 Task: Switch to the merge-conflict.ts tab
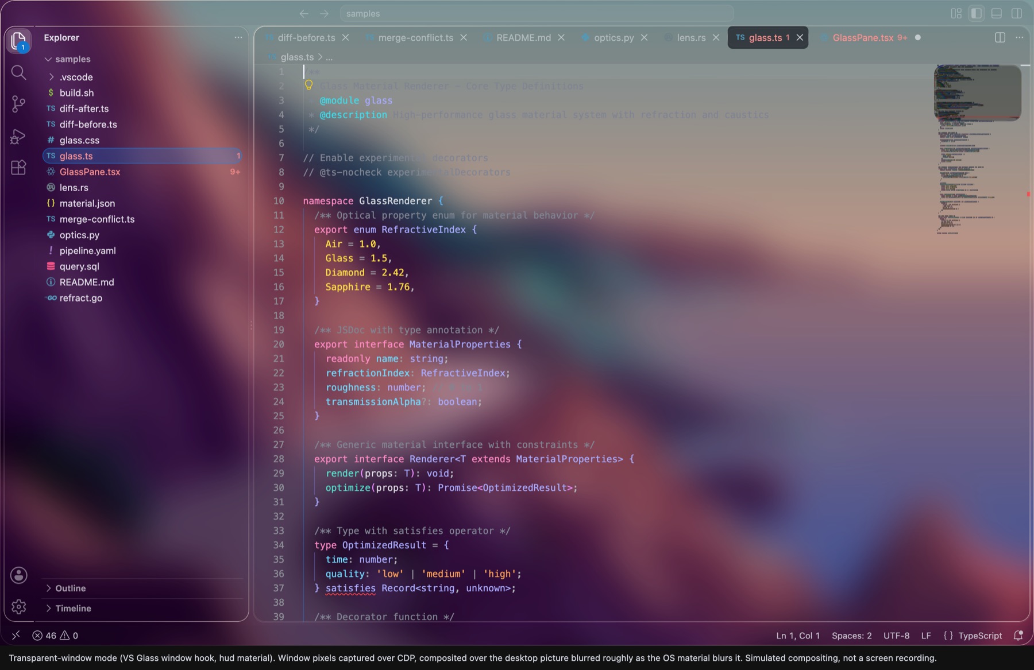416,37
